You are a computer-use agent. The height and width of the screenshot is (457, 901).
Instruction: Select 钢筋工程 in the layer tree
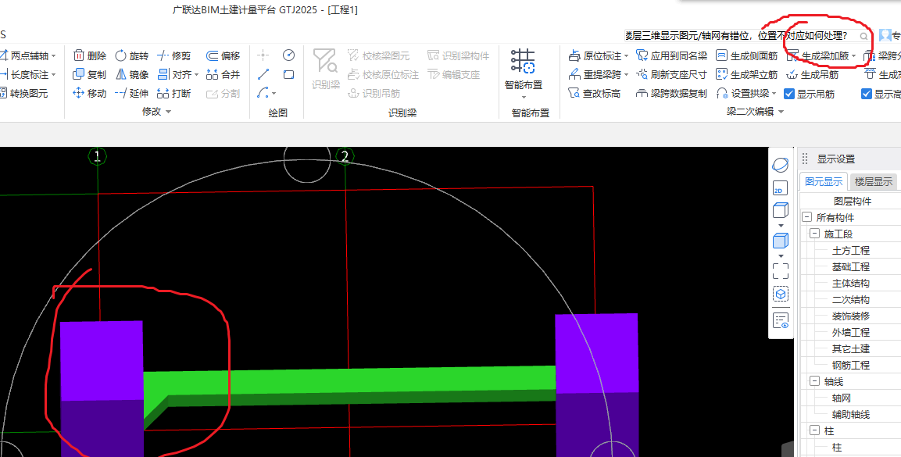(x=850, y=365)
